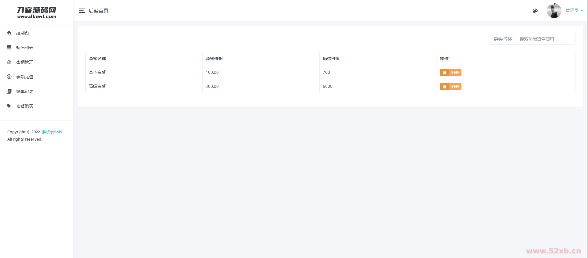
Task: Go to 套餐购买 in sidebar
Action: (x=25, y=106)
